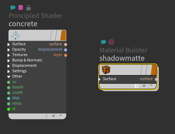This screenshot has height=134, width=175.
Task: Click the teal comment icon above shadowmatte node
Action: point(103,42)
